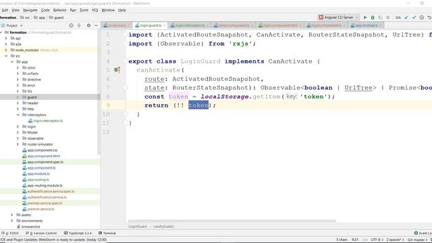
Task: Expand the e2e folder
Action: pos(6,44)
